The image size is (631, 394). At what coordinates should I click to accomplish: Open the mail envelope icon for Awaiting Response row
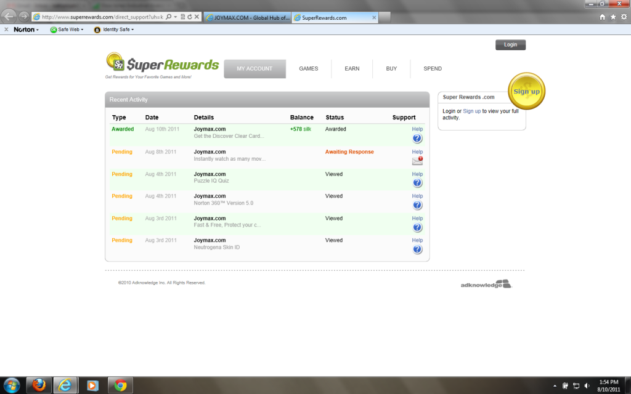click(417, 161)
